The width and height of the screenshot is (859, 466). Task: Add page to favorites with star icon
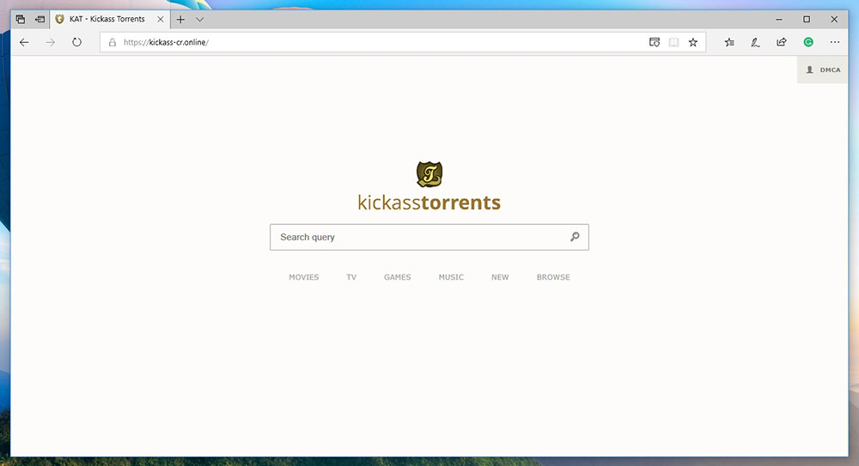pyautogui.click(x=693, y=42)
